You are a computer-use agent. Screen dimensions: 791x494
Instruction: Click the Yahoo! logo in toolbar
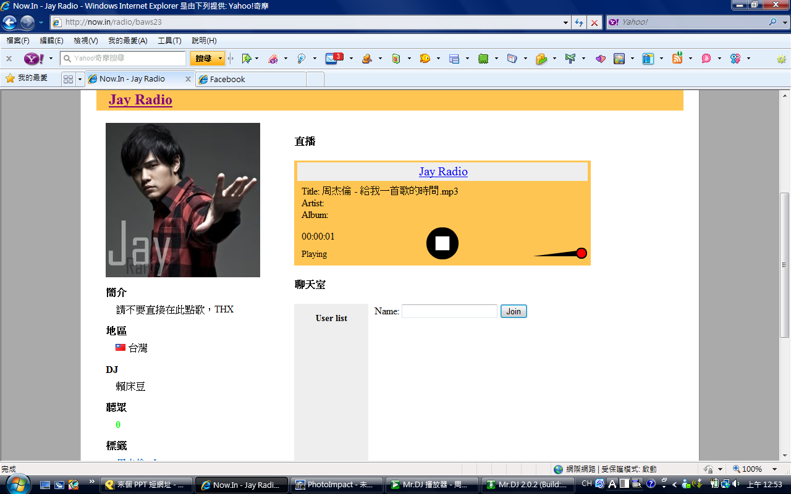click(33, 59)
